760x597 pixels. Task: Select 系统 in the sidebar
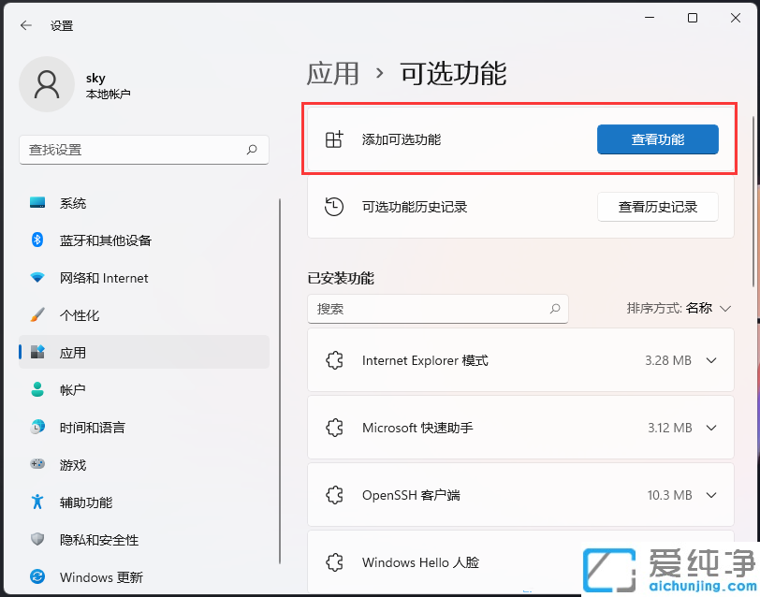coord(73,203)
